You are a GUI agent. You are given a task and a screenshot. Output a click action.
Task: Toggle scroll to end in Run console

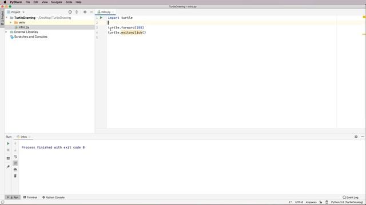(x=15, y=163)
